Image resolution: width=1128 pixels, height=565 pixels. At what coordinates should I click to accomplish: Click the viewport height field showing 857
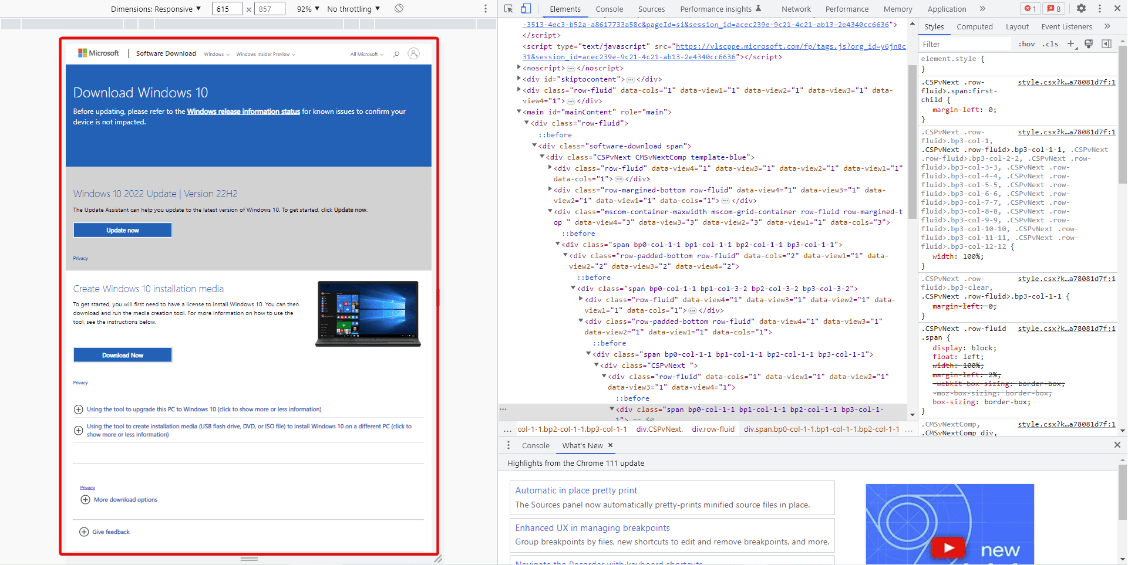click(270, 9)
